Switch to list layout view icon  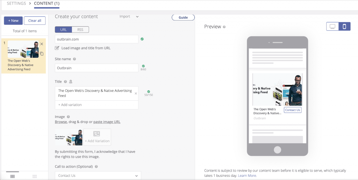pyautogui.click(x=13, y=177)
